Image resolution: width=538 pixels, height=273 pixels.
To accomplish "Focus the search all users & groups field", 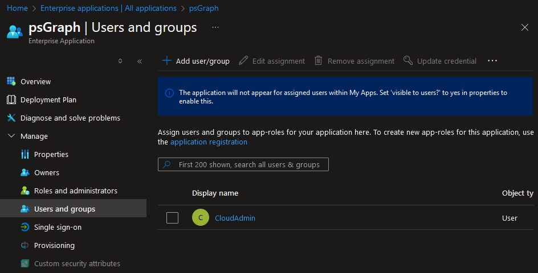I will click(x=243, y=164).
